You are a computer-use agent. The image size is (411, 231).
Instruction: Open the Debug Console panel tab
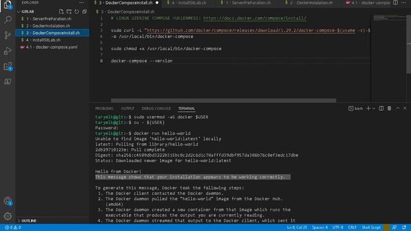[156, 108]
